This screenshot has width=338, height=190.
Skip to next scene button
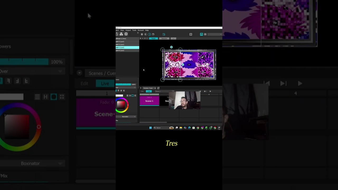205,91
